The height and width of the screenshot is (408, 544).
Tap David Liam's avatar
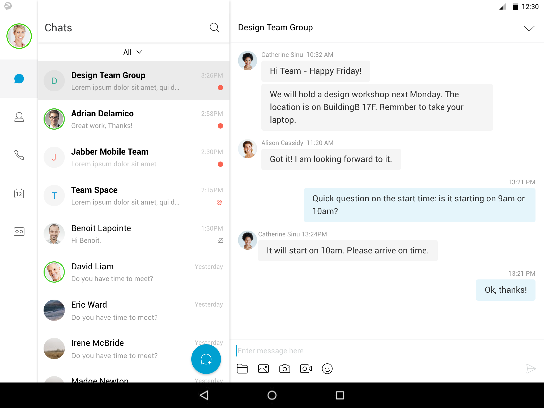54,272
